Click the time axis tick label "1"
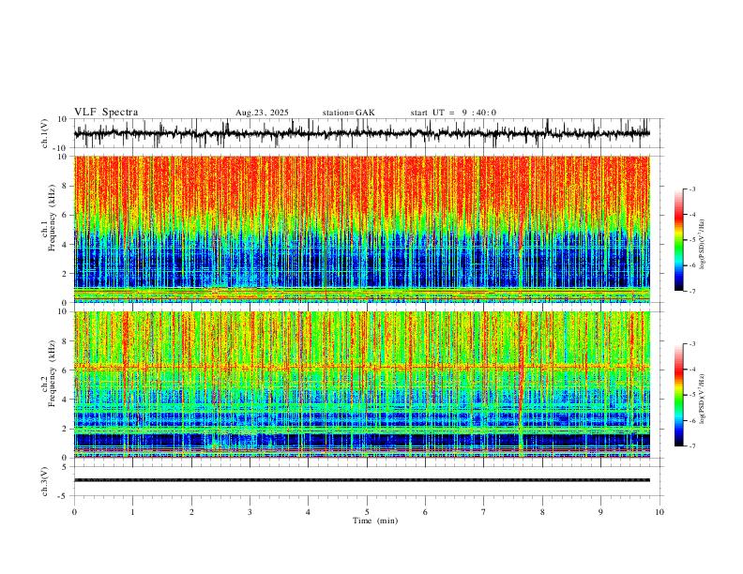Viewport: 743px width, 574px height. [x=132, y=512]
